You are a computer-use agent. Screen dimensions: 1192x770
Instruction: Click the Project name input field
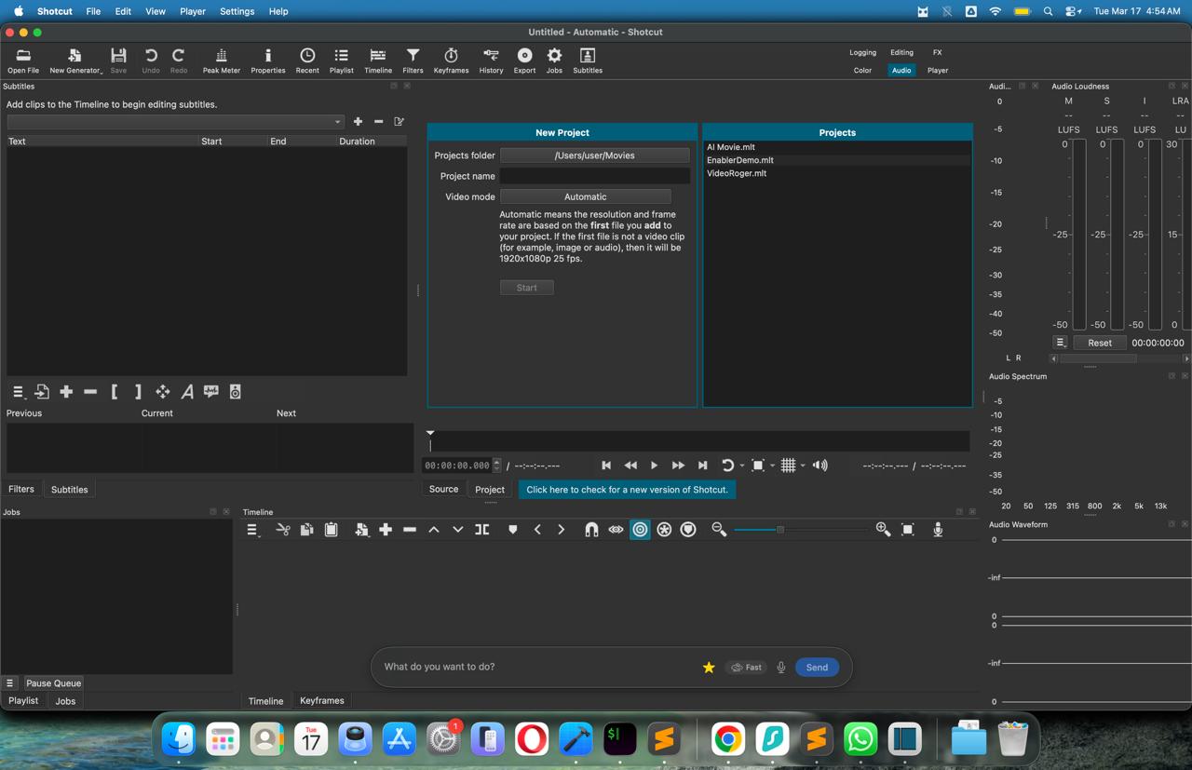pos(594,176)
